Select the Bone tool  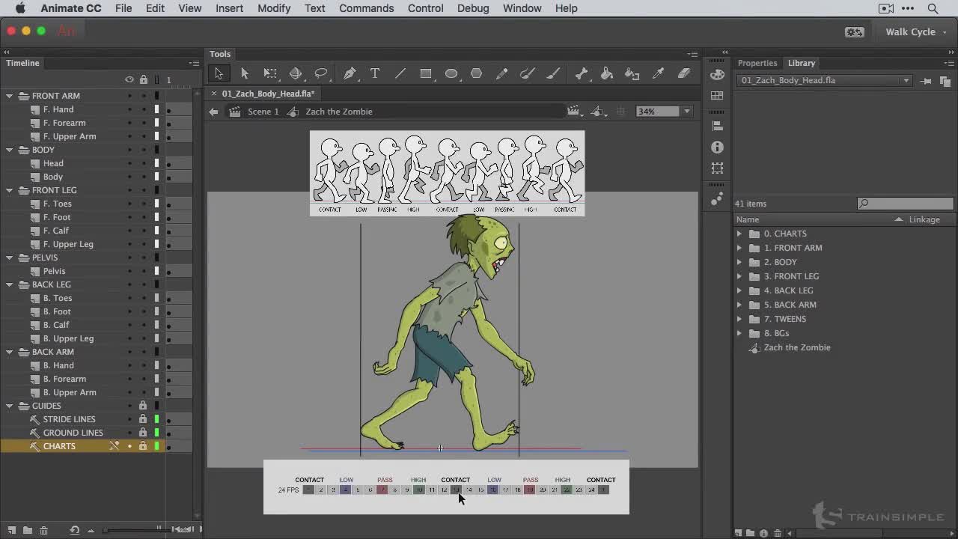582,73
